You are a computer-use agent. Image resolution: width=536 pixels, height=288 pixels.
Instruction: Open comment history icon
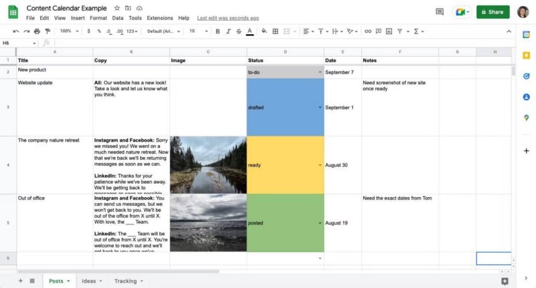(440, 12)
